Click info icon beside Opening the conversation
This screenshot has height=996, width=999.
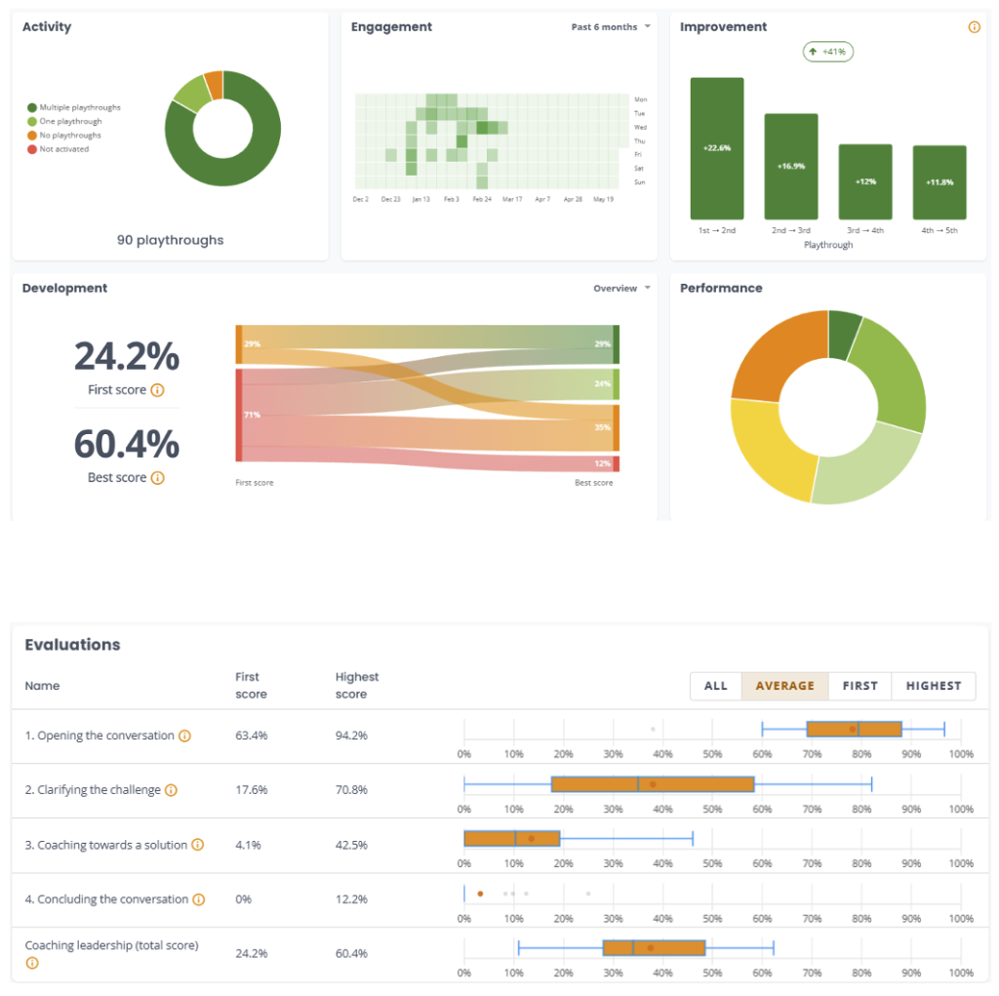[184, 736]
